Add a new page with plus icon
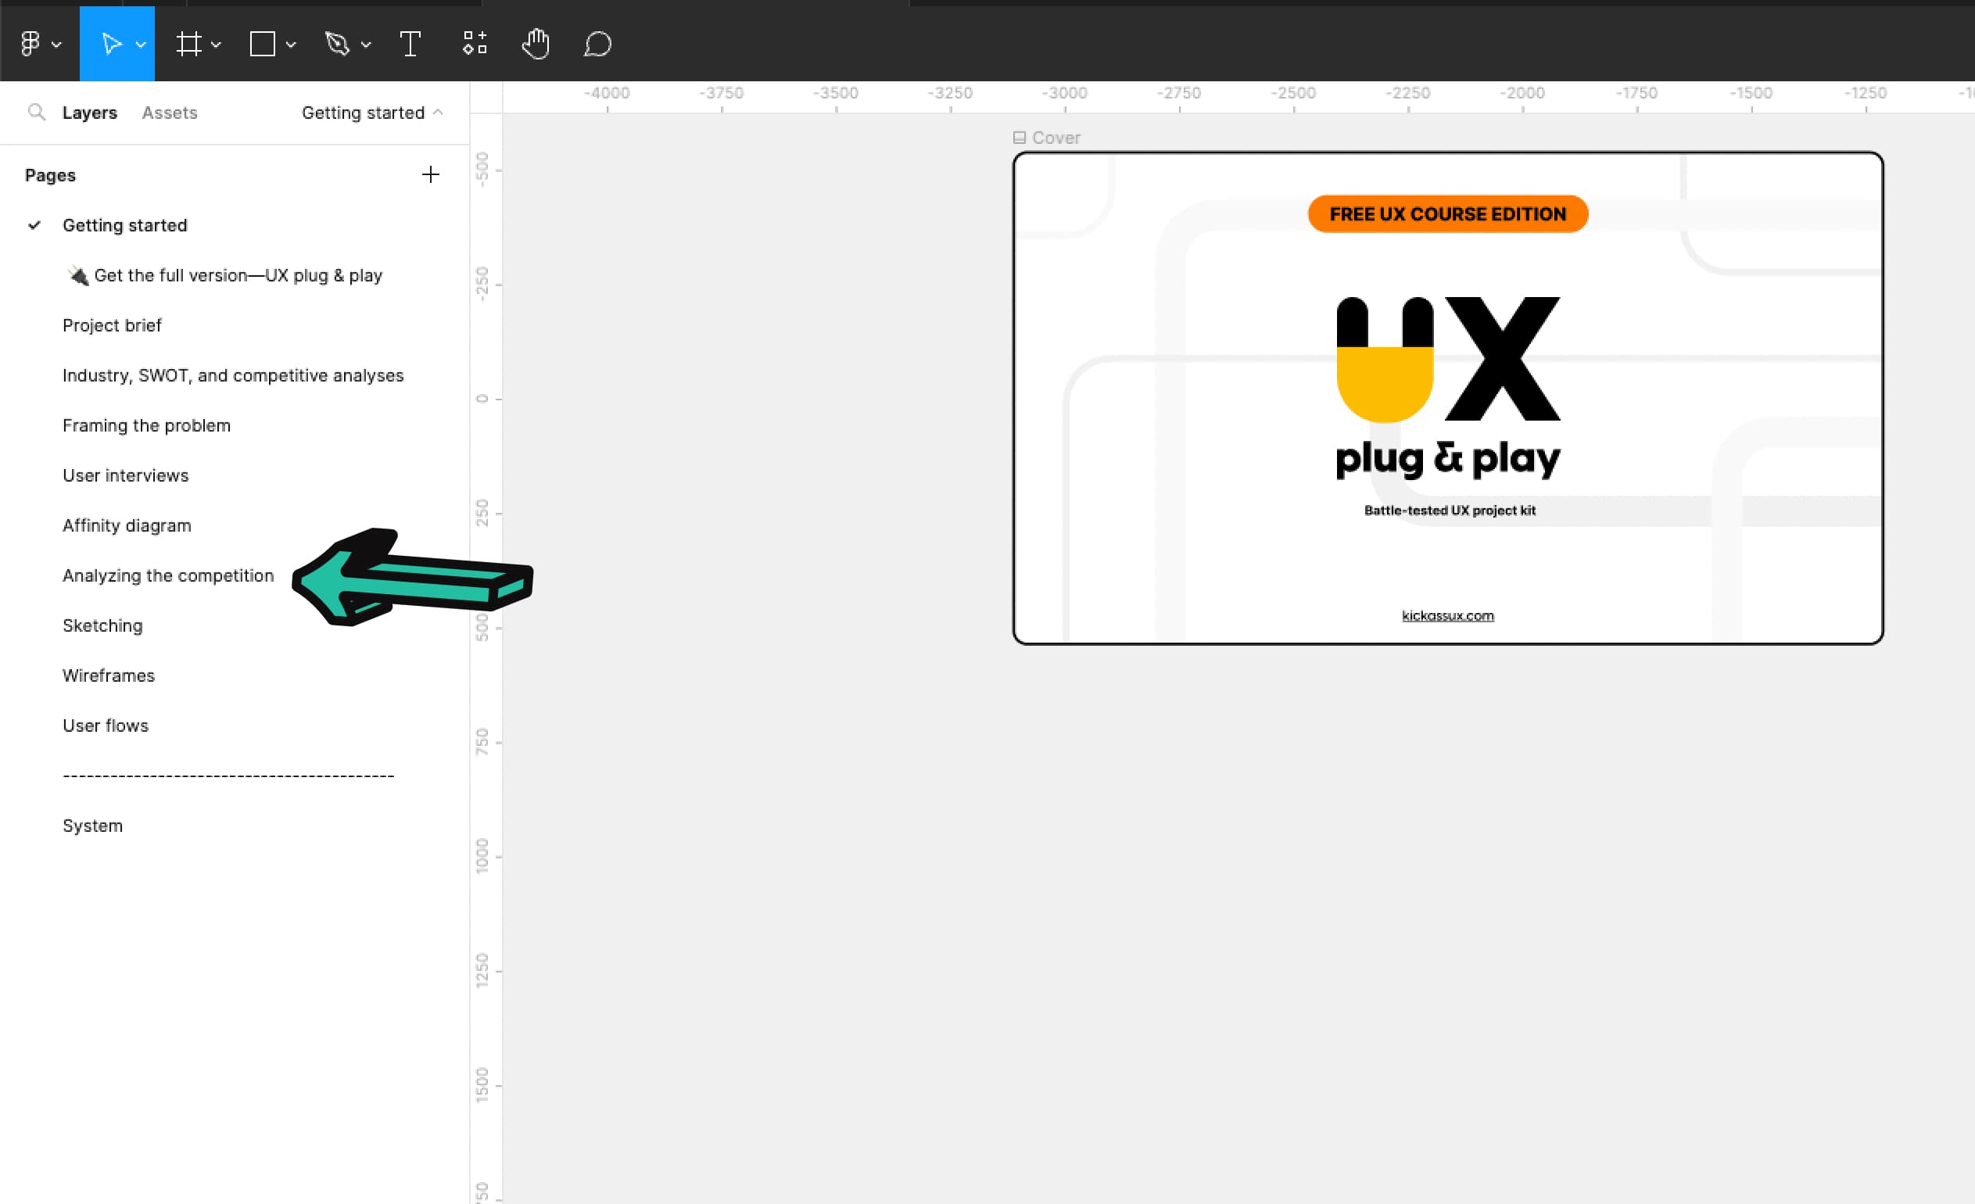 pos(431,174)
